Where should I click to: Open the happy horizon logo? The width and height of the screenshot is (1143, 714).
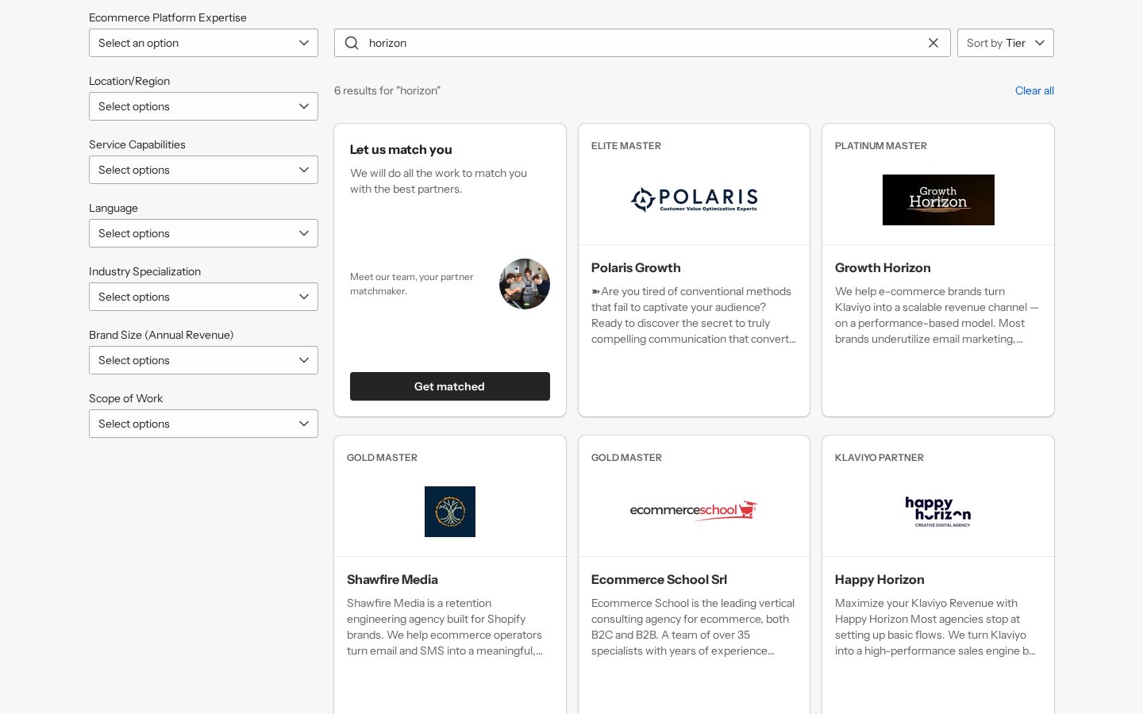(x=938, y=512)
